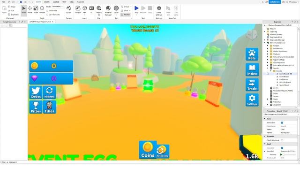Select the CoinsBoost item in Explorer
Viewport: 300px width, 169px height.
(x=284, y=74)
